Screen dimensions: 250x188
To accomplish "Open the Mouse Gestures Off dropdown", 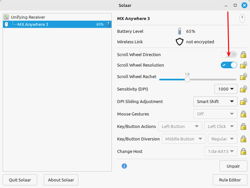I will coord(215,114).
